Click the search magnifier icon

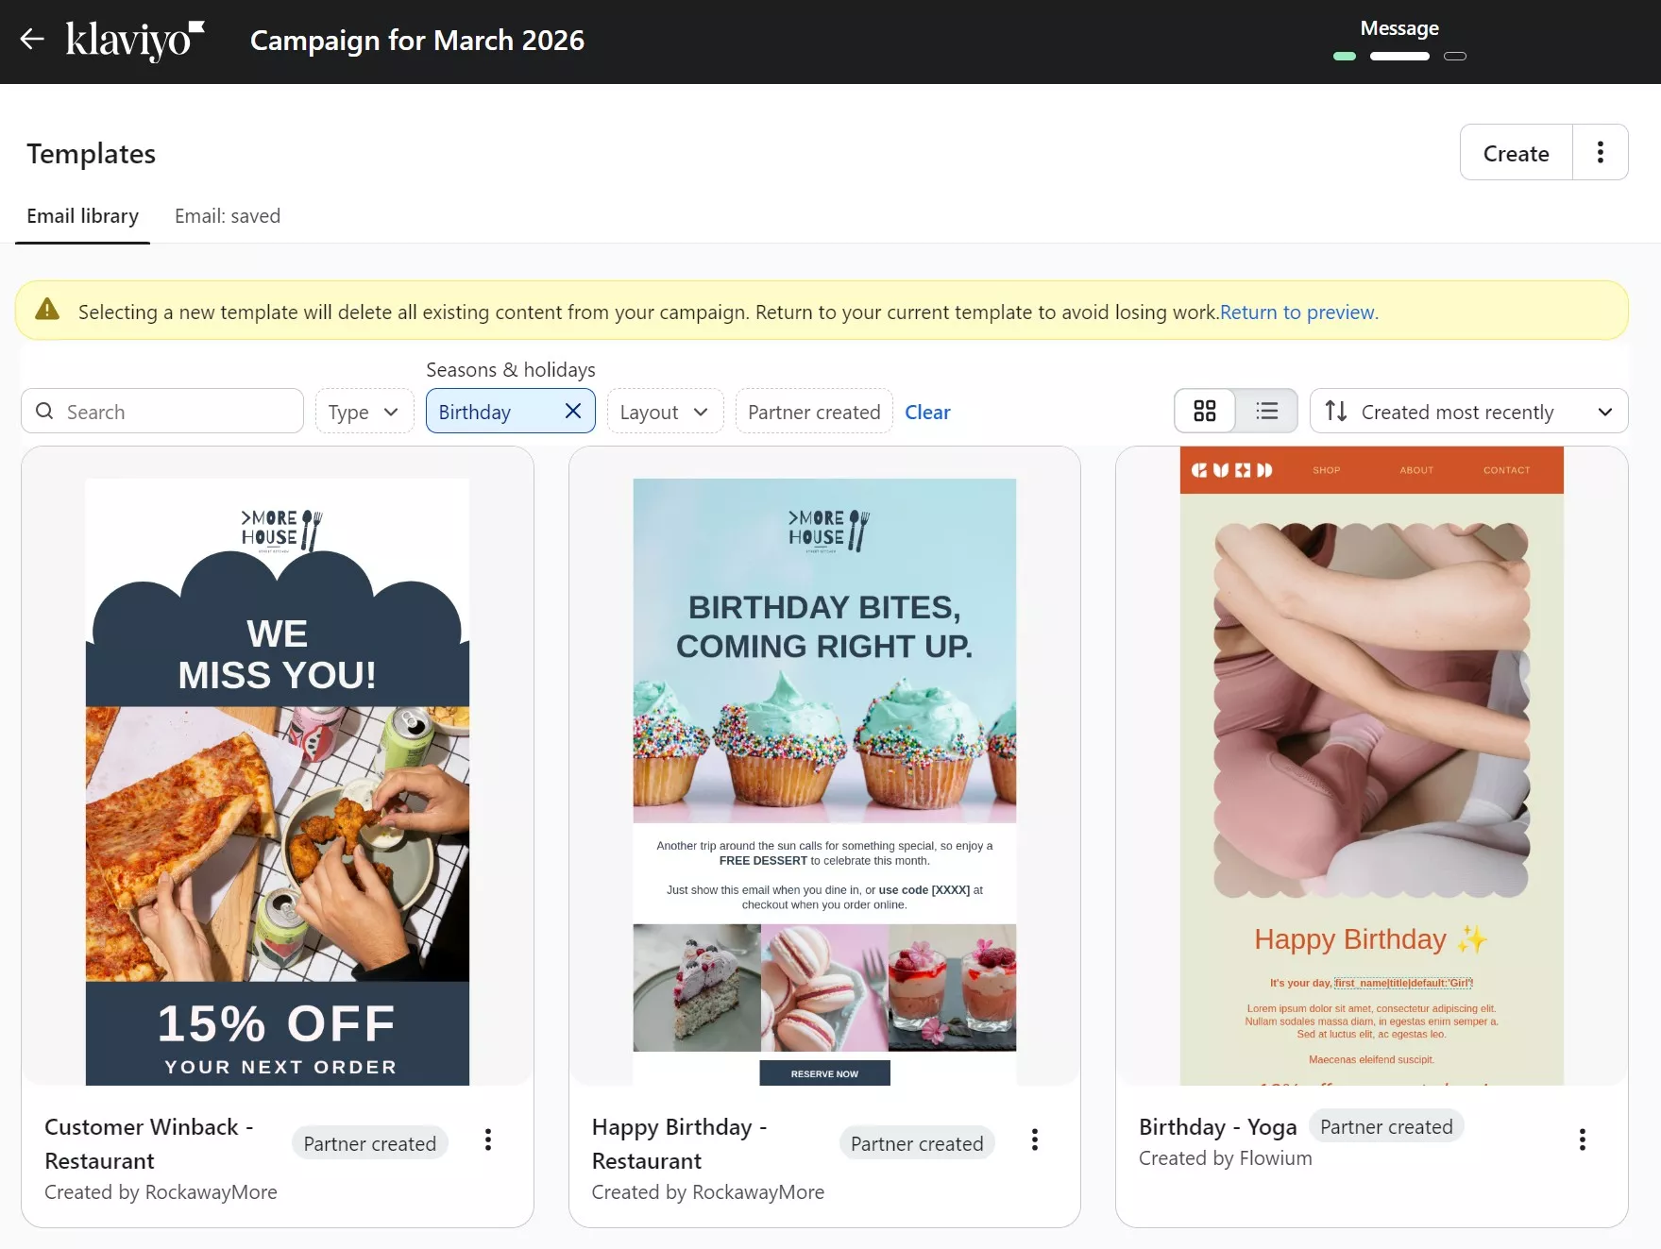coord(44,411)
